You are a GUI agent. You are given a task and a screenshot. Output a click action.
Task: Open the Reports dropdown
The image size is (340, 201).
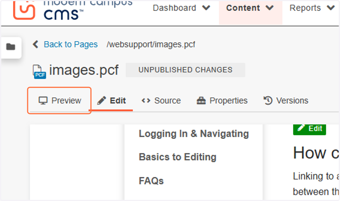pyautogui.click(x=312, y=8)
